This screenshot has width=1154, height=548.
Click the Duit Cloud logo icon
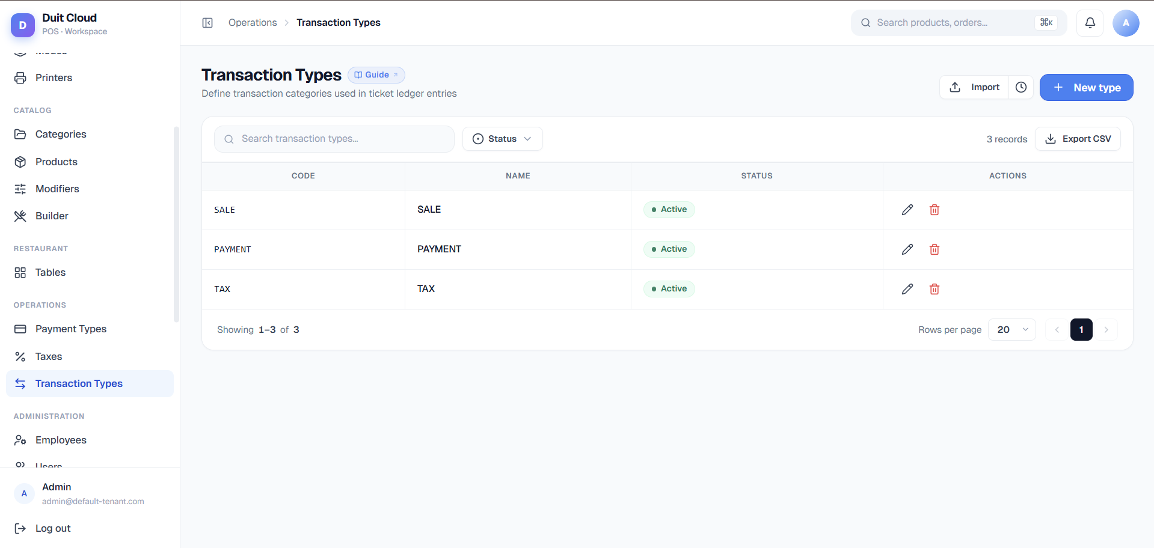pyautogui.click(x=23, y=25)
